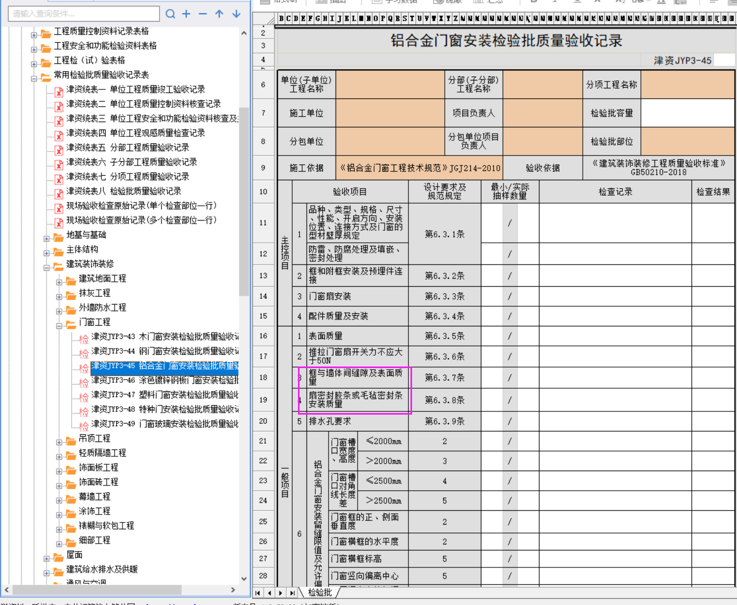Click PDF icon of 现场验收检查原始记录(单个检查部位一行)
Image resolution: width=737 pixels, height=605 pixels.
[x=59, y=208]
